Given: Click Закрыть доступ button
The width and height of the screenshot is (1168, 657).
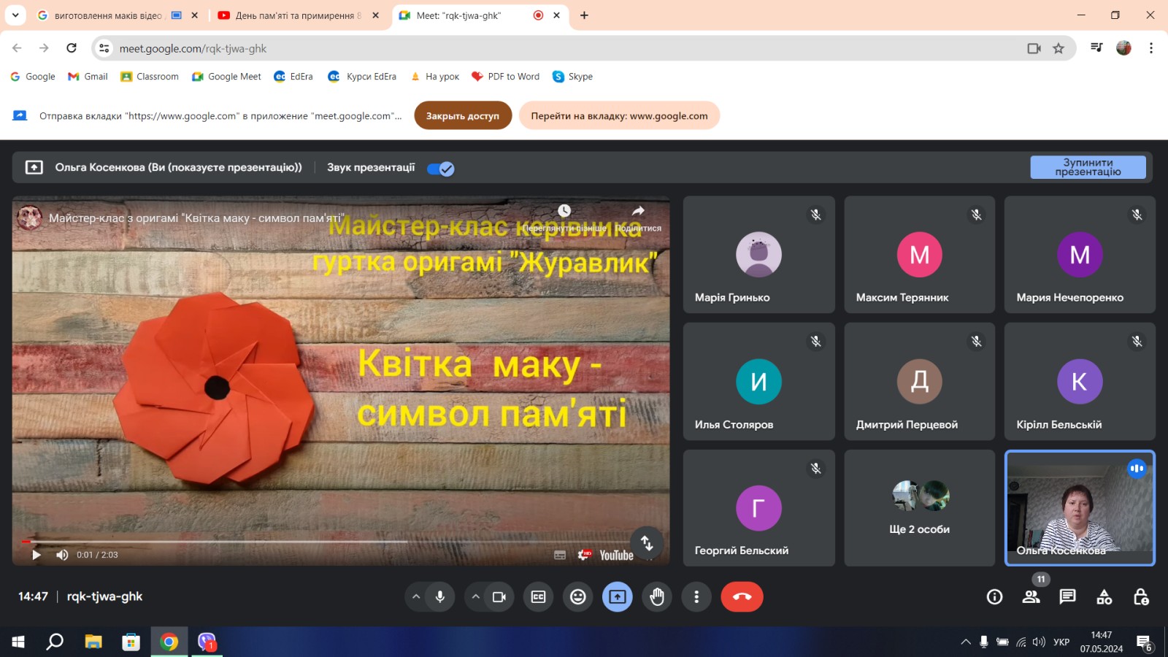Looking at the screenshot, I should [463, 115].
